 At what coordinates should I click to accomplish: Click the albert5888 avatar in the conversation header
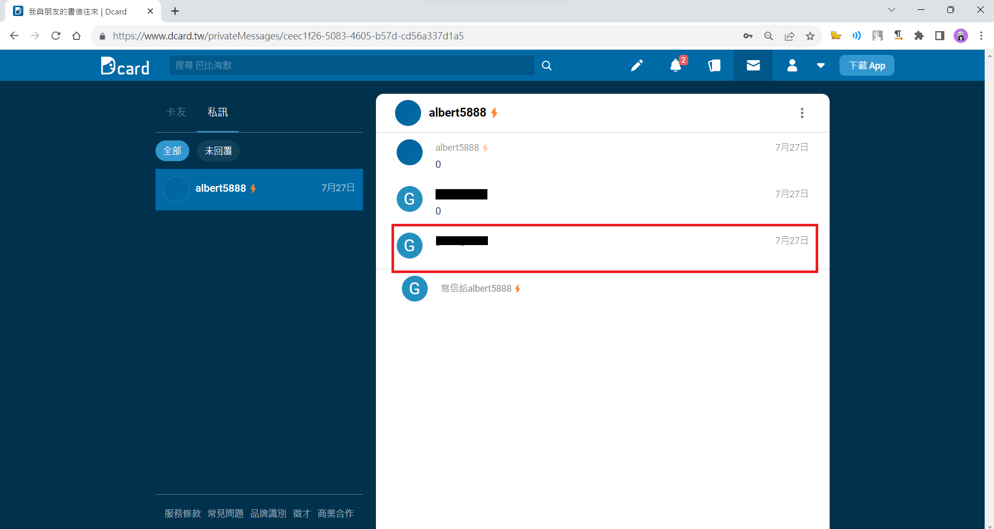[x=408, y=113]
